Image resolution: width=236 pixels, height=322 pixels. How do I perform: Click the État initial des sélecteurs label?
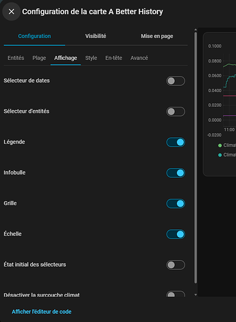tap(35, 265)
